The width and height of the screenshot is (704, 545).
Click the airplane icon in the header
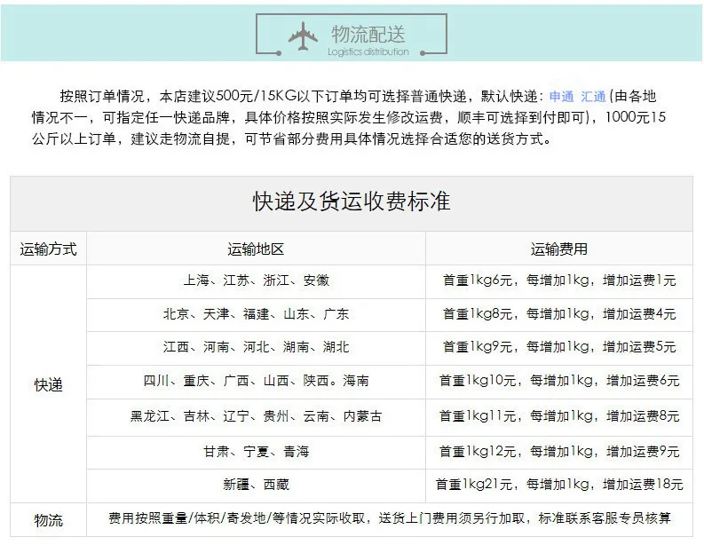pyautogui.click(x=303, y=36)
